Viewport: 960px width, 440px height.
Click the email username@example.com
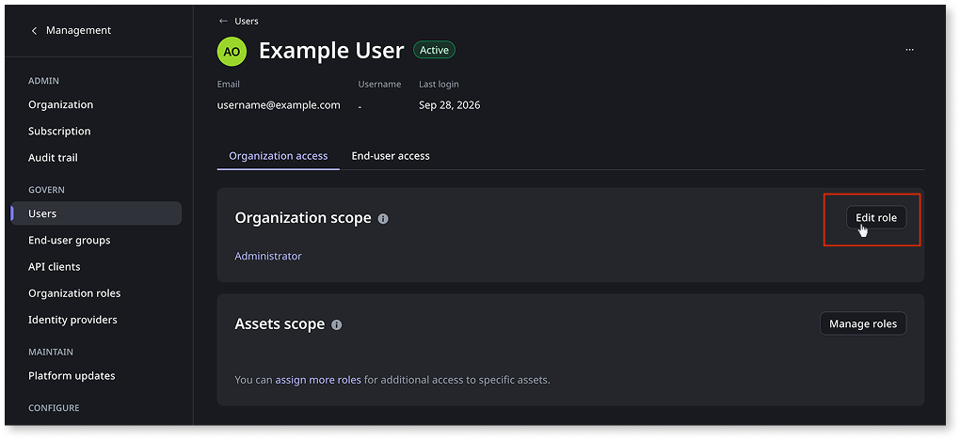[279, 105]
